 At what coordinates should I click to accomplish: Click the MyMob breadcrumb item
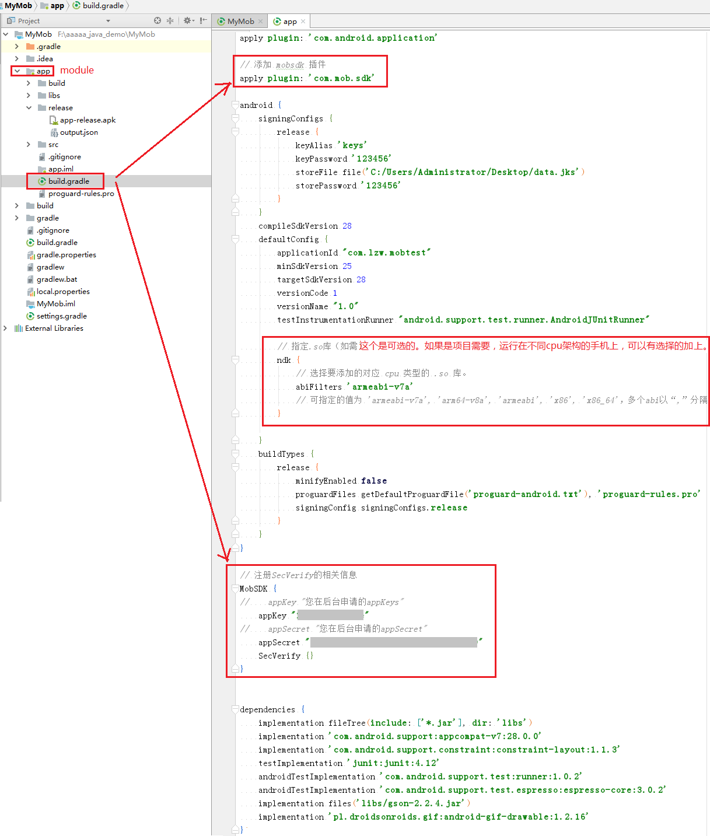point(18,5)
